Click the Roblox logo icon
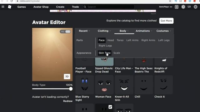Screen dimensions: 200x112 [x=10, y=7]
